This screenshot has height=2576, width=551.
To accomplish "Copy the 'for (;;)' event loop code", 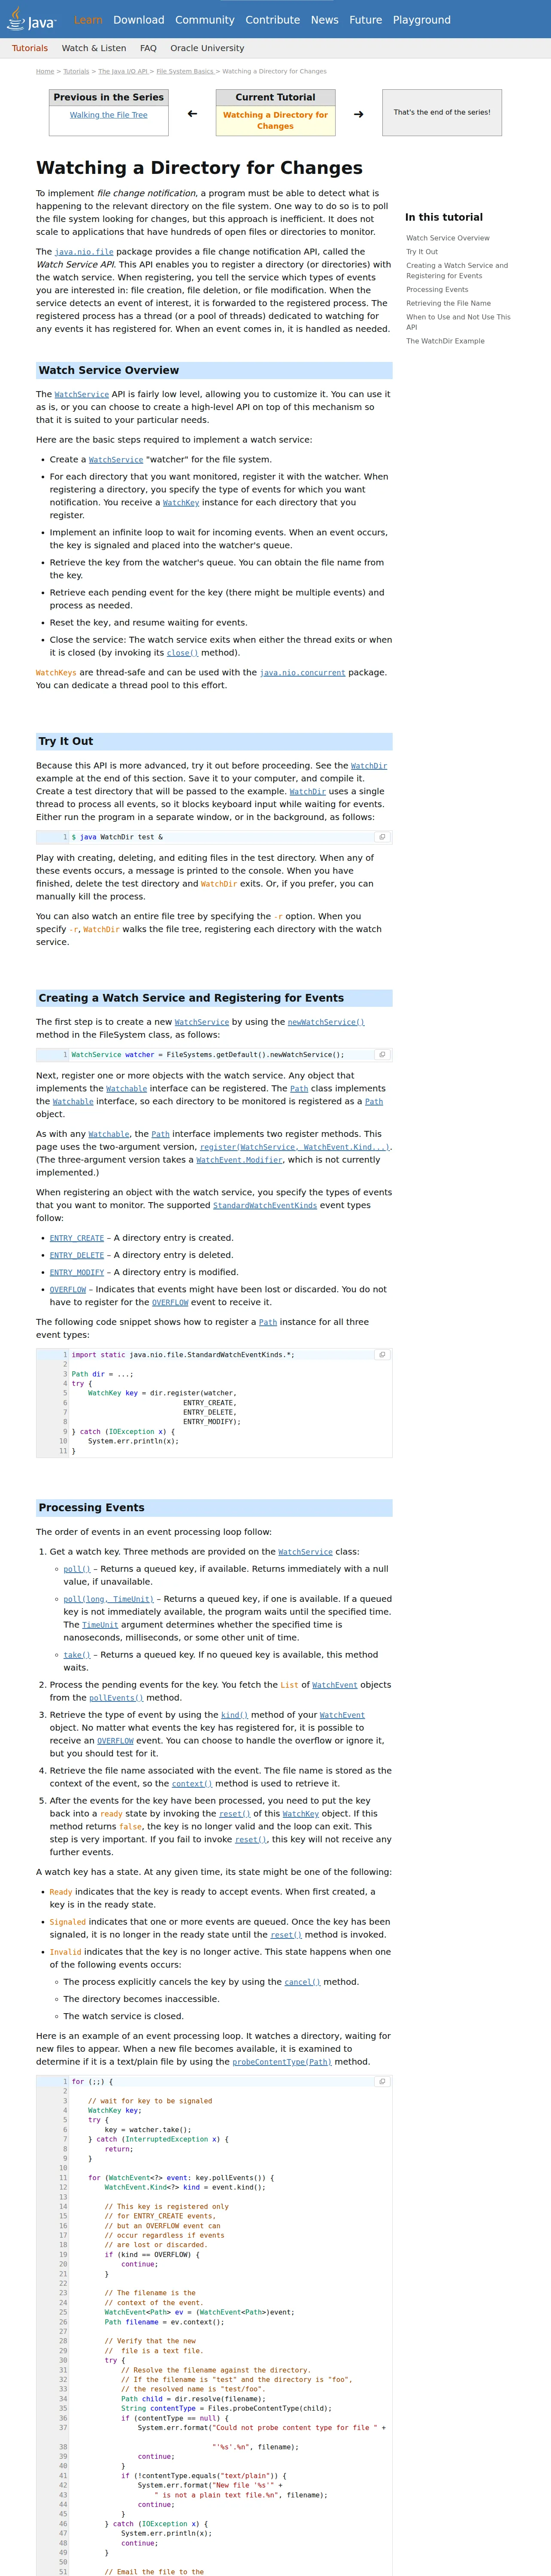I will [x=381, y=2081].
